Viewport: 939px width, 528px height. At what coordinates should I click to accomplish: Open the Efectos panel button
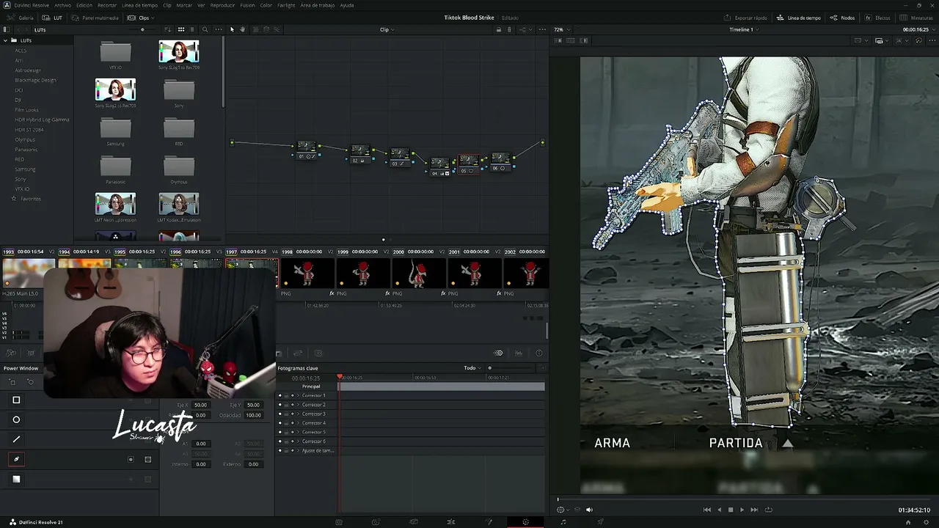pos(878,18)
